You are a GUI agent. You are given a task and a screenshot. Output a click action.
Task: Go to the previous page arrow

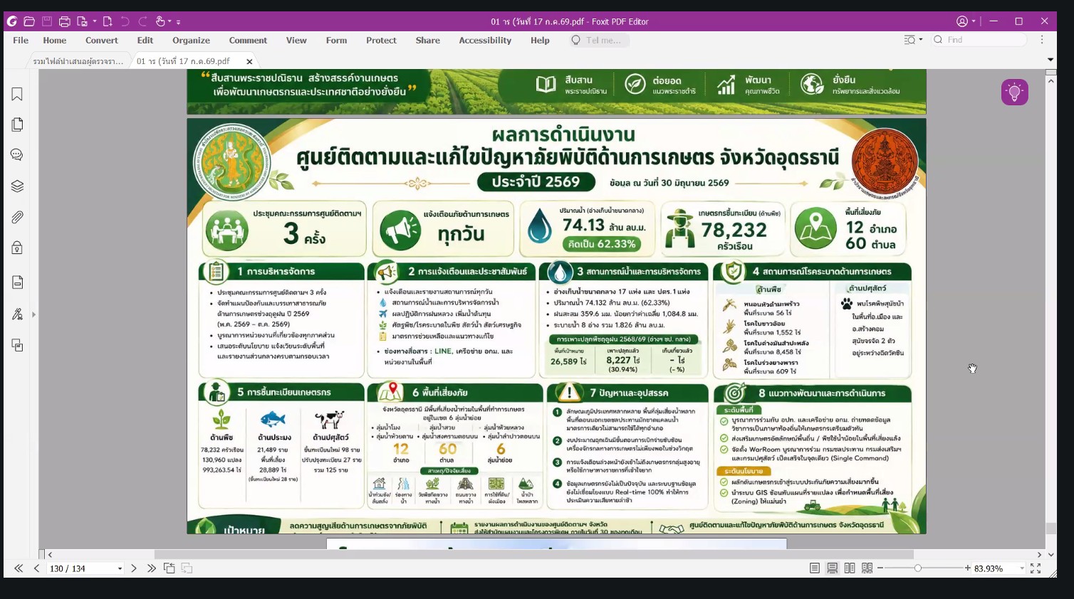coord(36,568)
